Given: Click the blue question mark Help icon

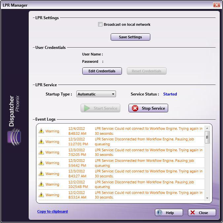Looking at the screenshot, I should click(160, 213).
